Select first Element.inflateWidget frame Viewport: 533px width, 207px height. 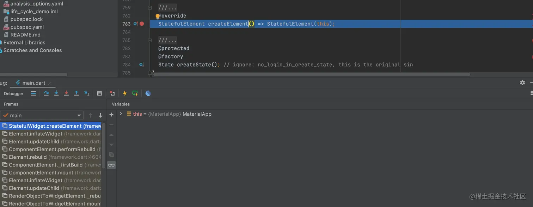pos(51,134)
